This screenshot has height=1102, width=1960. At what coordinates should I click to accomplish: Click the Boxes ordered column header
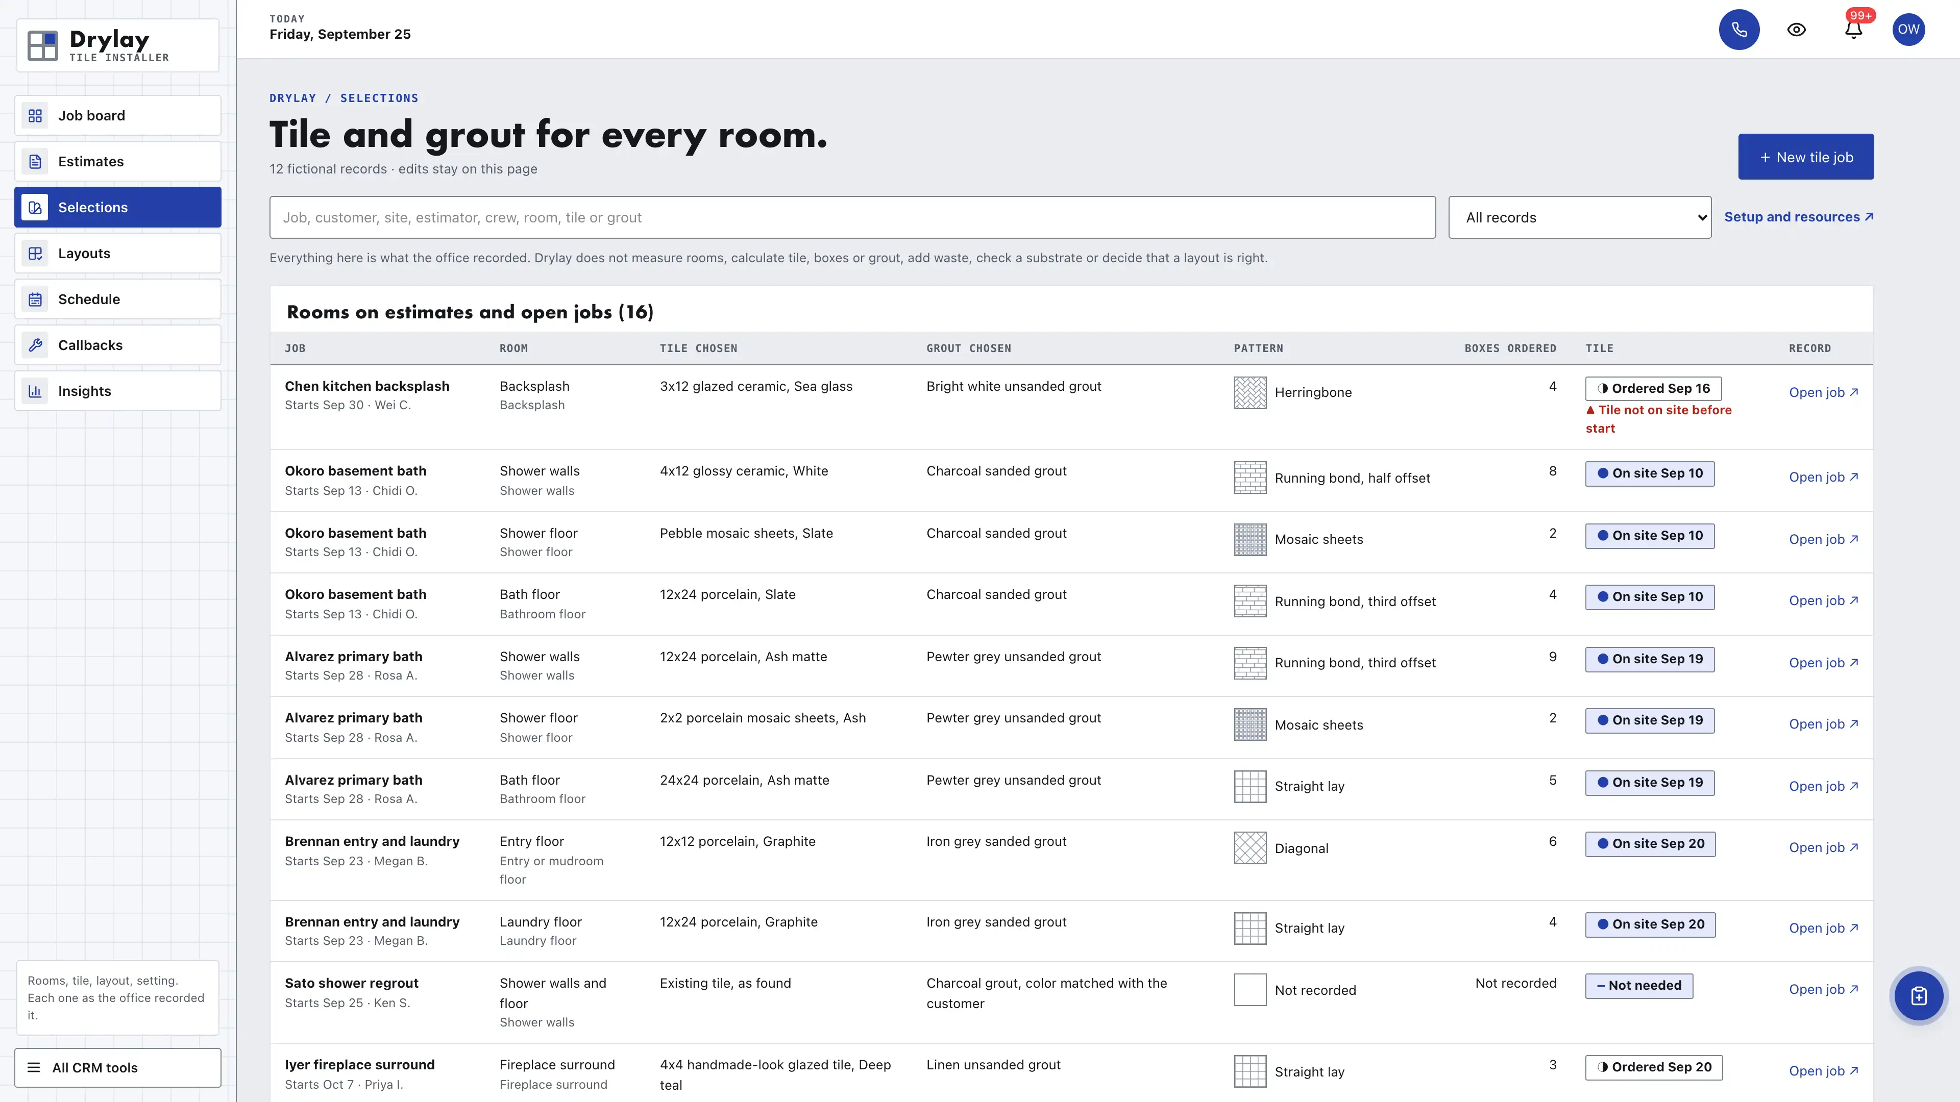[1510, 348]
